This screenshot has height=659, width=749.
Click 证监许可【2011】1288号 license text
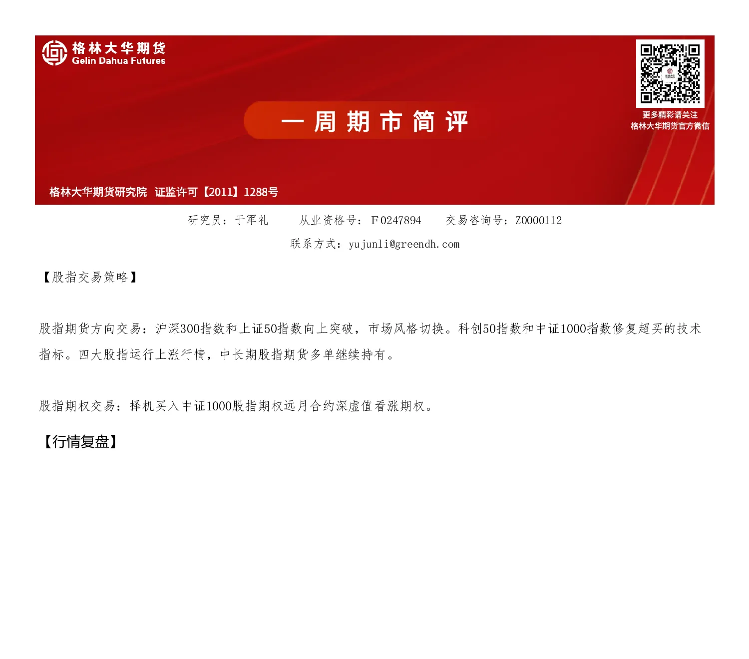pos(216,192)
